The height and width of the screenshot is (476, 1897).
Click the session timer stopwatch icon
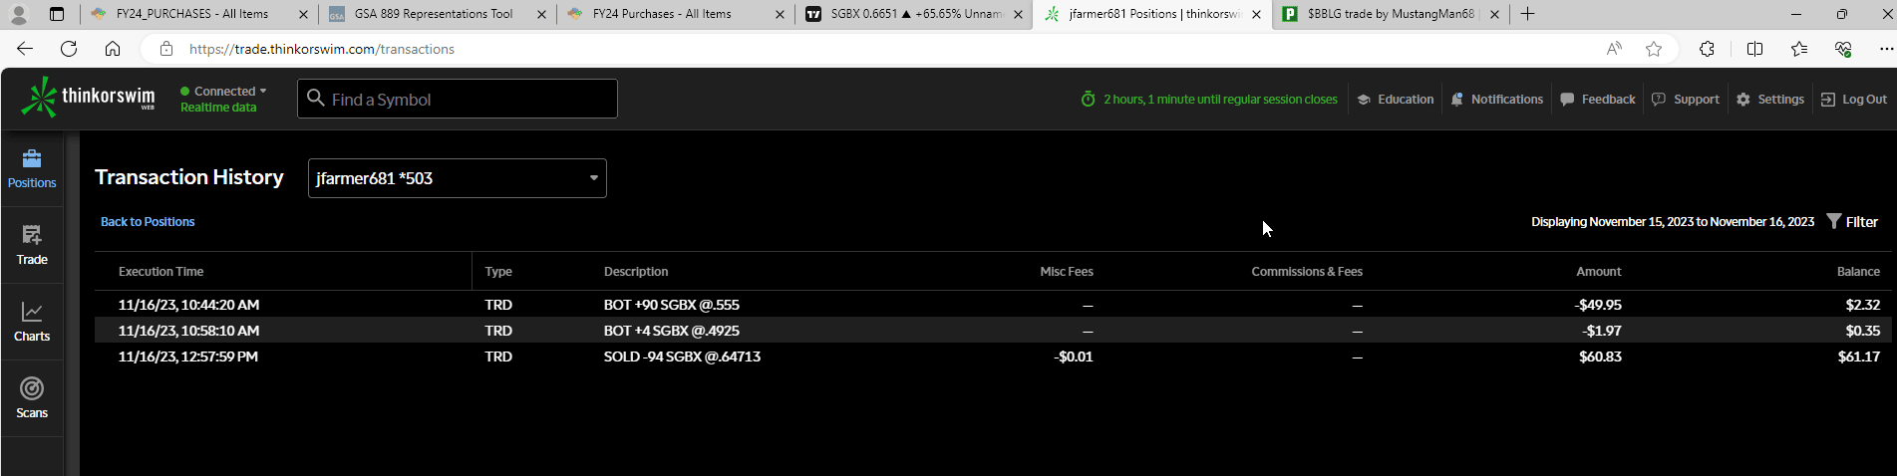(1089, 99)
